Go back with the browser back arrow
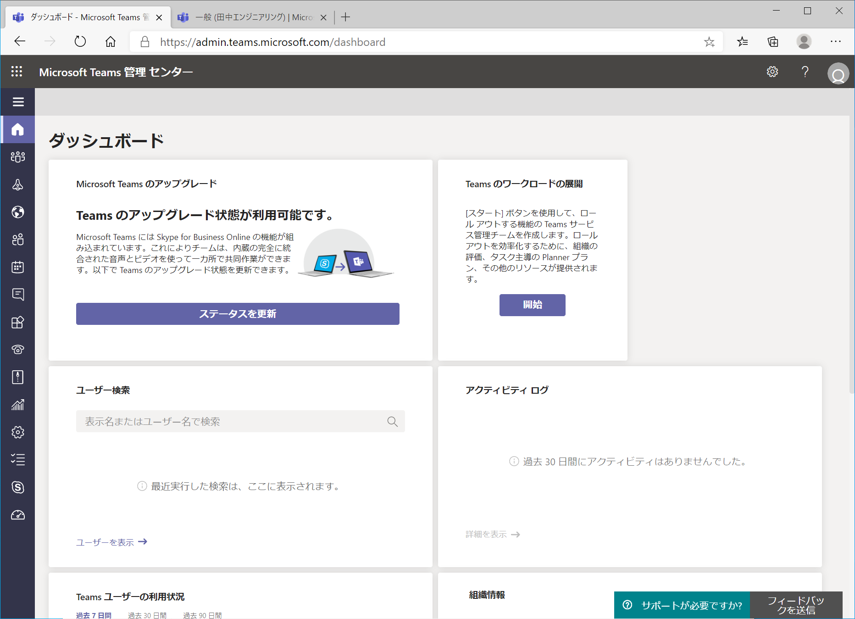Viewport: 855px width, 619px height. [20, 42]
